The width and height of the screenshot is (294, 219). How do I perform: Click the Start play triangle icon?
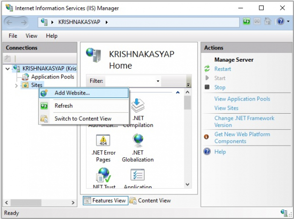(207, 78)
